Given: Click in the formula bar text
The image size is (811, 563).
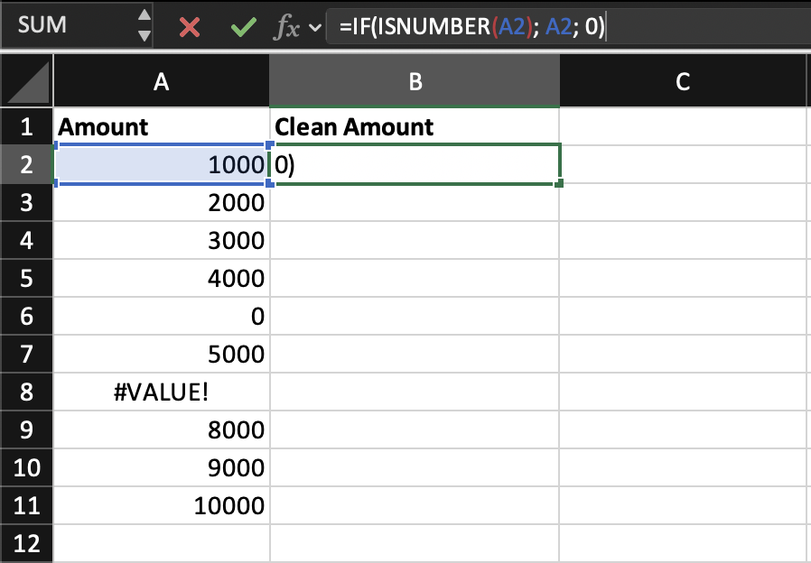Looking at the screenshot, I should click(470, 27).
